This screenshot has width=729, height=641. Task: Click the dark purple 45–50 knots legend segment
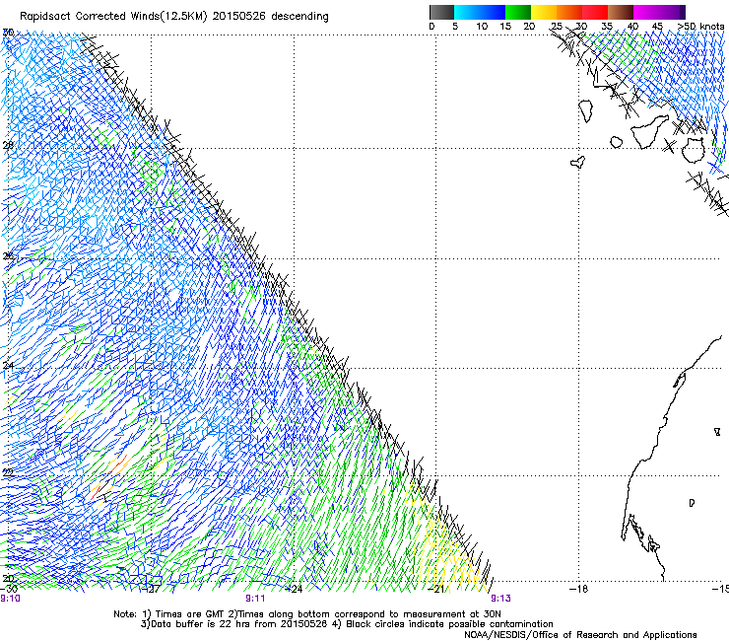coord(672,12)
